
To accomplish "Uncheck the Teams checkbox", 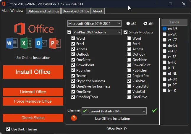I will 73,76.
